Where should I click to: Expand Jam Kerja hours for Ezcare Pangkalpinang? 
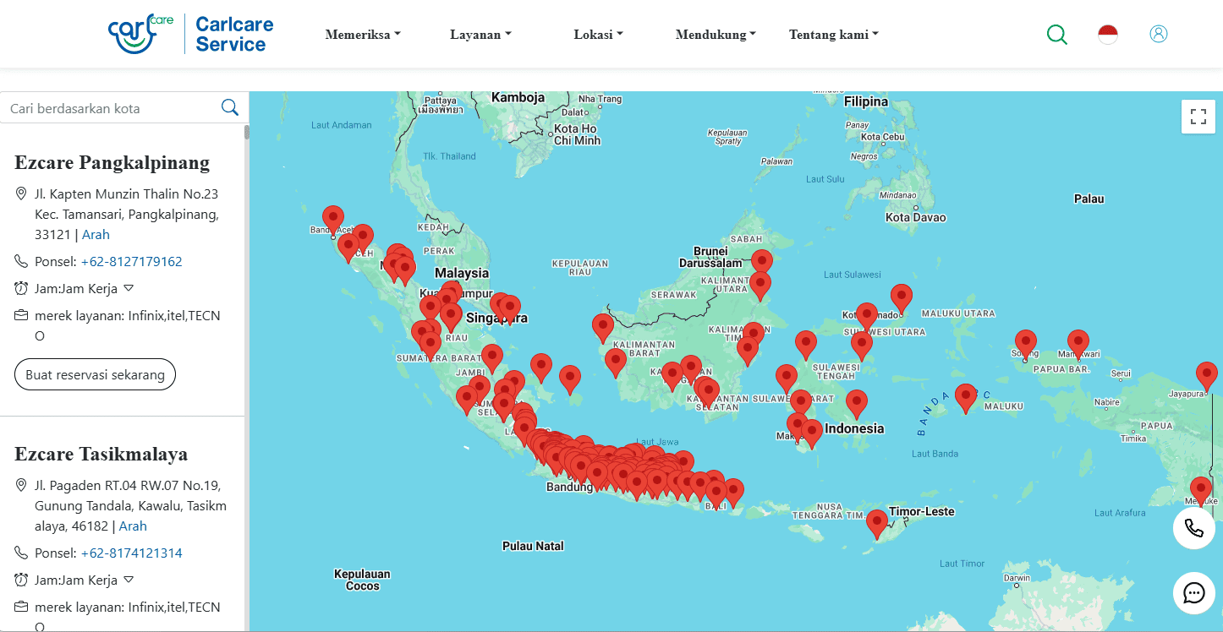pos(129,288)
